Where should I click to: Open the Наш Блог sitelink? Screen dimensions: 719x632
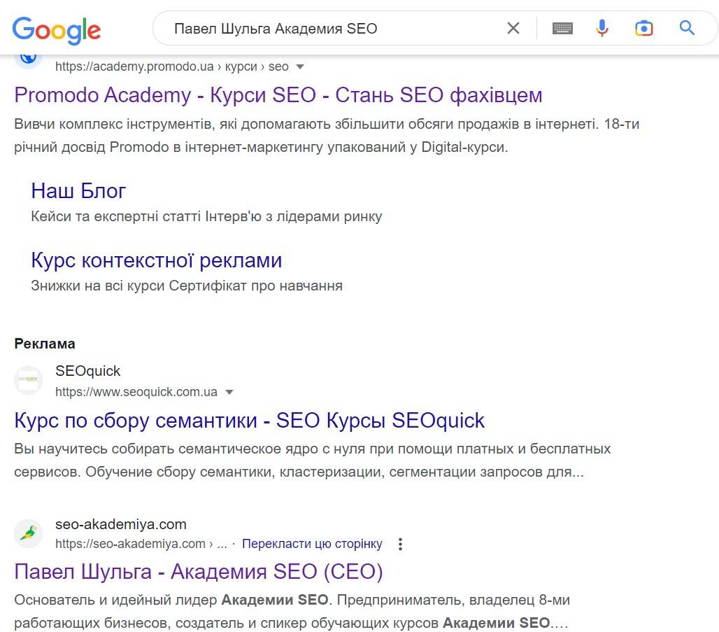click(78, 190)
